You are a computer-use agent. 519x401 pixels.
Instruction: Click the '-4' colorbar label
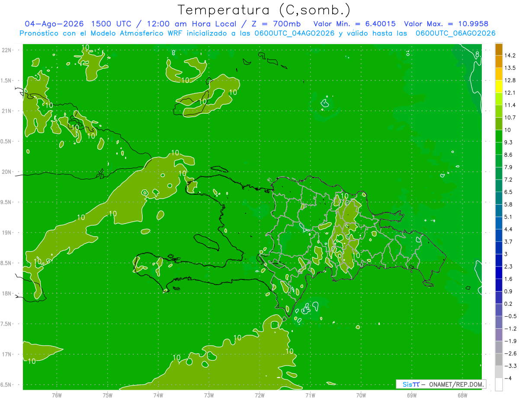point(508,379)
